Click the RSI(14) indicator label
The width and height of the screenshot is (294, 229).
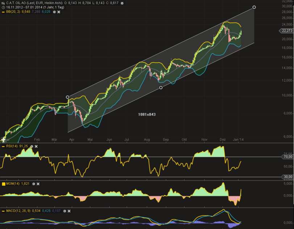click(12, 146)
